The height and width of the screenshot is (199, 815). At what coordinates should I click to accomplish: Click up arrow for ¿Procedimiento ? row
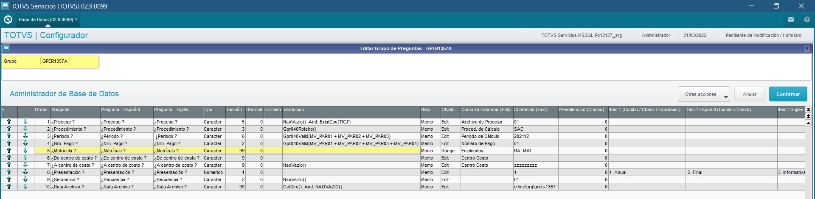pos(9,129)
